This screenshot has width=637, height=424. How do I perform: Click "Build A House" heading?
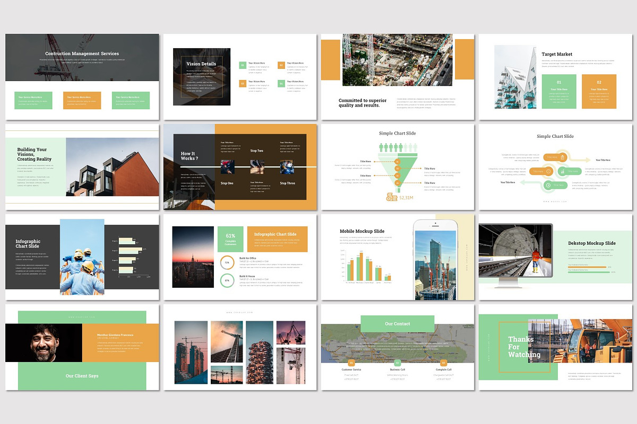248,276
